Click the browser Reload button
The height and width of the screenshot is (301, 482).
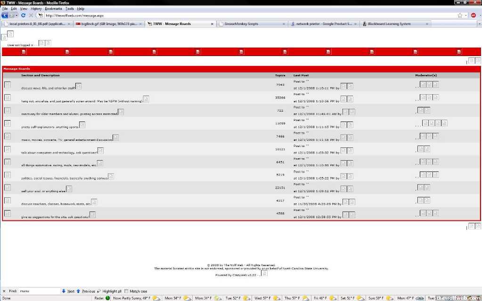[x=23, y=15]
